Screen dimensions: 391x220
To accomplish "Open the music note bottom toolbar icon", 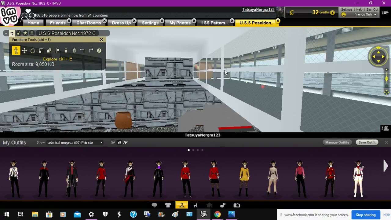I will pos(223,205).
